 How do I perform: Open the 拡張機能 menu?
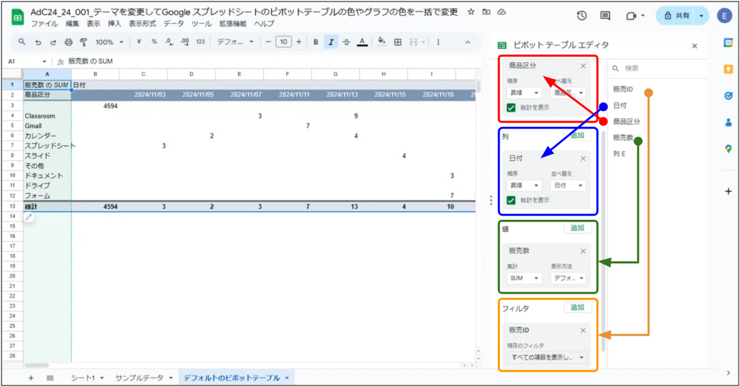232,23
